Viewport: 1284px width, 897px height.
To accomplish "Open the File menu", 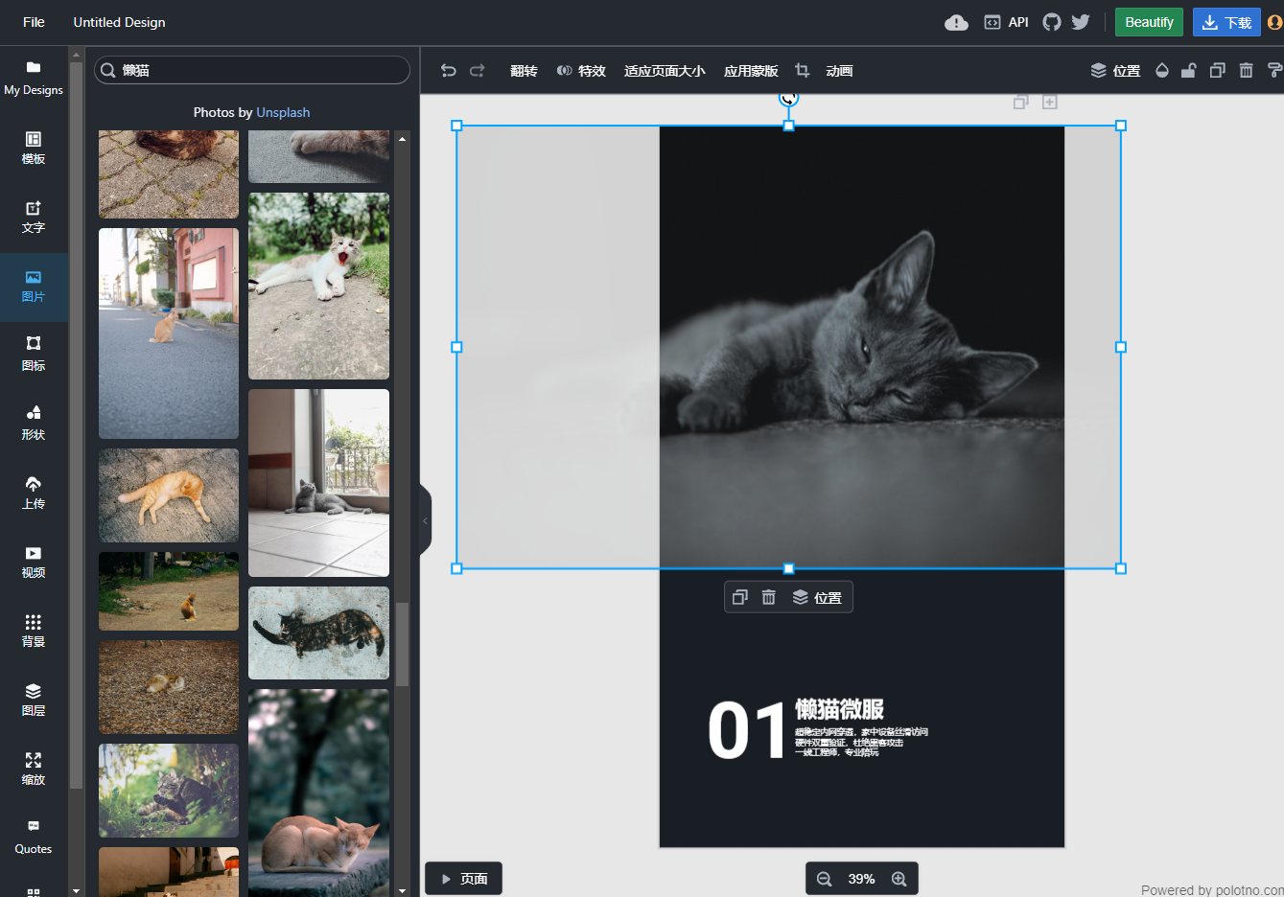I will coord(34,22).
